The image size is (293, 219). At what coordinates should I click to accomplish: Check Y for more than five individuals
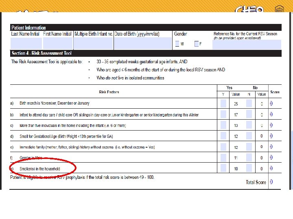pyautogui.click(x=223, y=125)
